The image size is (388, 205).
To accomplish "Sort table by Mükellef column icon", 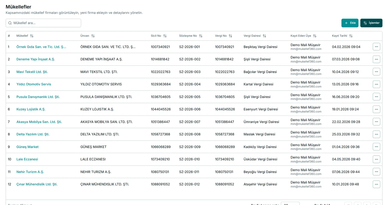I will (x=32, y=36).
